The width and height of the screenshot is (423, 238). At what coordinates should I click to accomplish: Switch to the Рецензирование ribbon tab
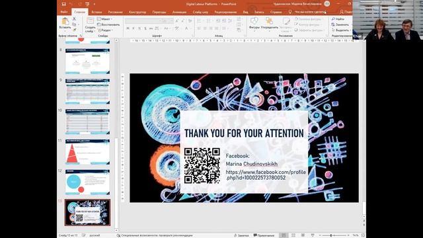(x=225, y=12)
